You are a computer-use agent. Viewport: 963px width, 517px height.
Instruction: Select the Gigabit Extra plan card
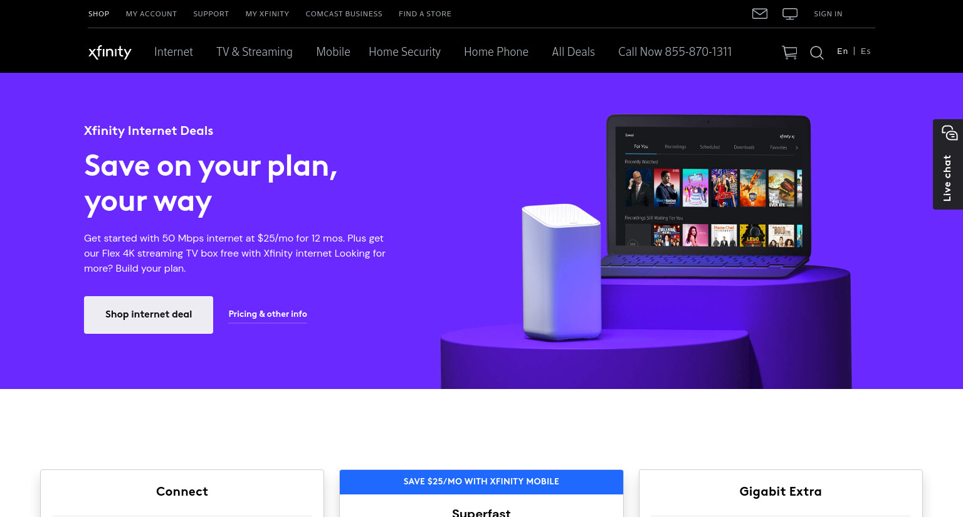click(781, 493)
